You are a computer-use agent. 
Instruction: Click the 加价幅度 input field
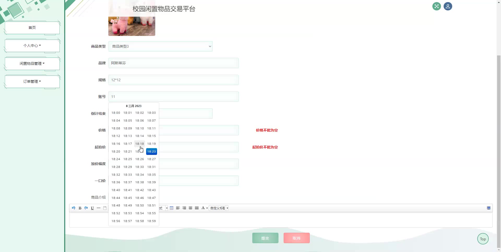point(199,164)
